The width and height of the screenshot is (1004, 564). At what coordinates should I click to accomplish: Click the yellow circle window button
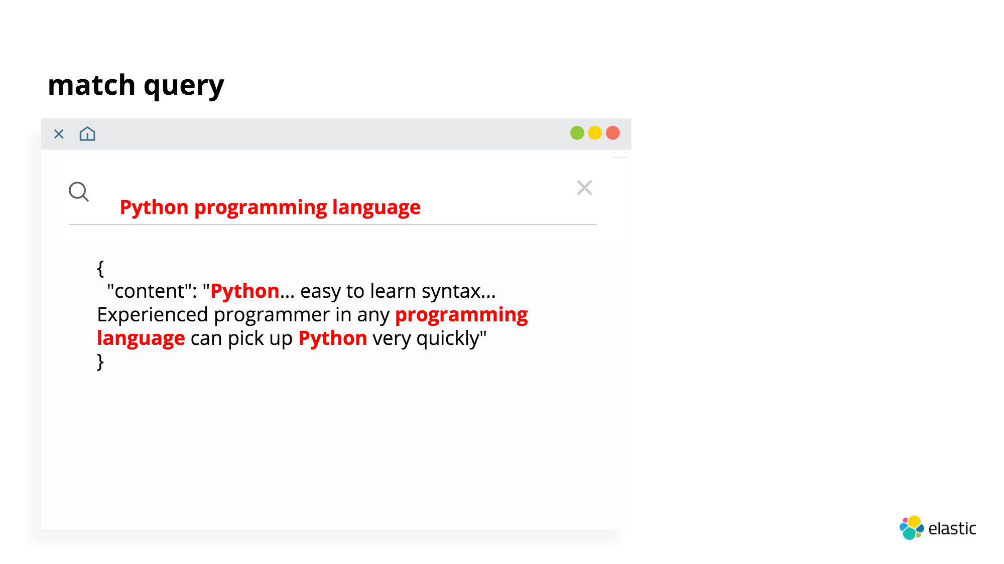(x=595, y=133)
